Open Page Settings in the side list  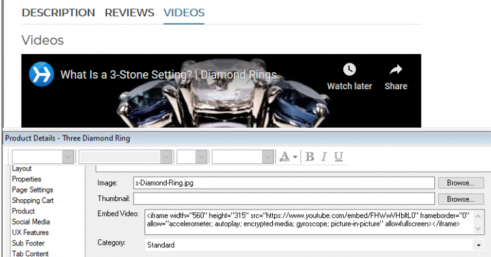pos(33,190)
